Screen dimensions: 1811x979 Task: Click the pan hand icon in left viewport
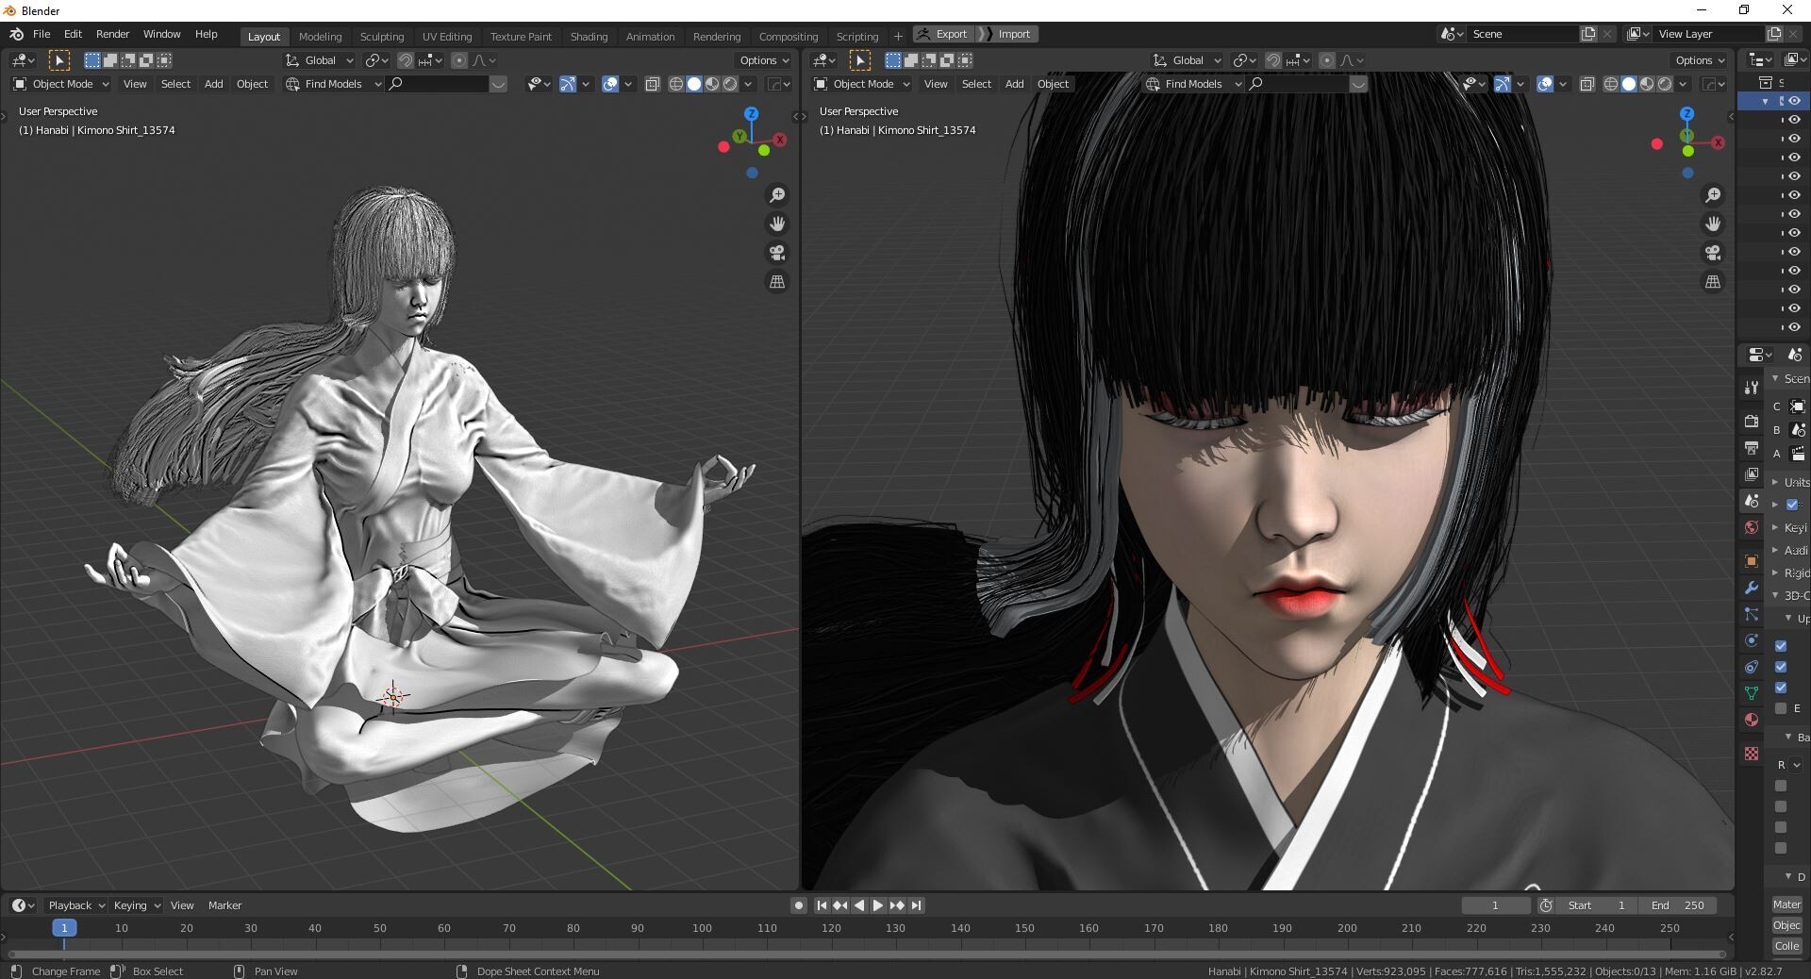point(777,224)
